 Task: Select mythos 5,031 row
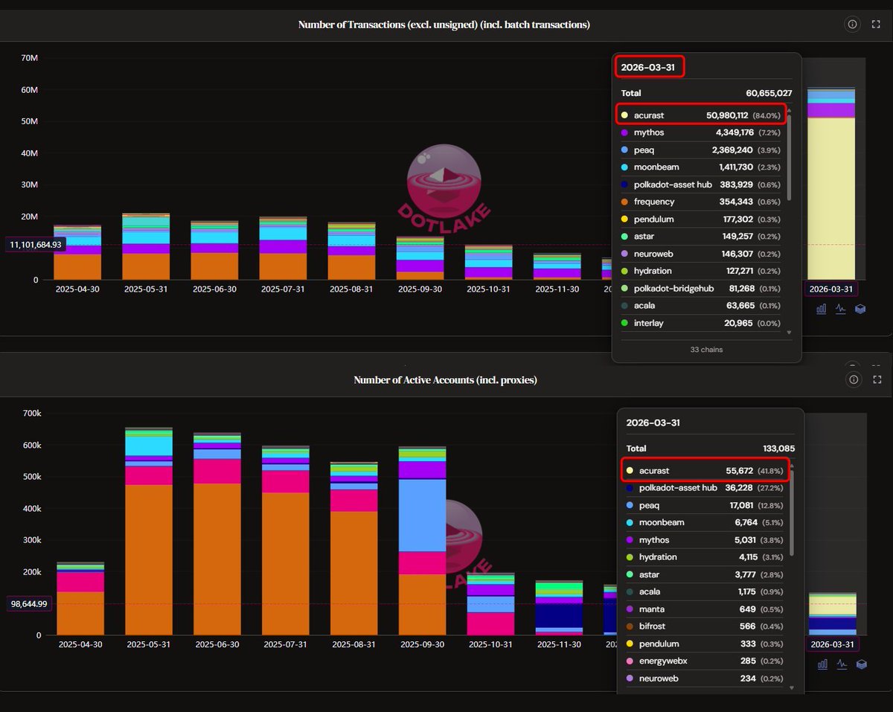[705, 540]
